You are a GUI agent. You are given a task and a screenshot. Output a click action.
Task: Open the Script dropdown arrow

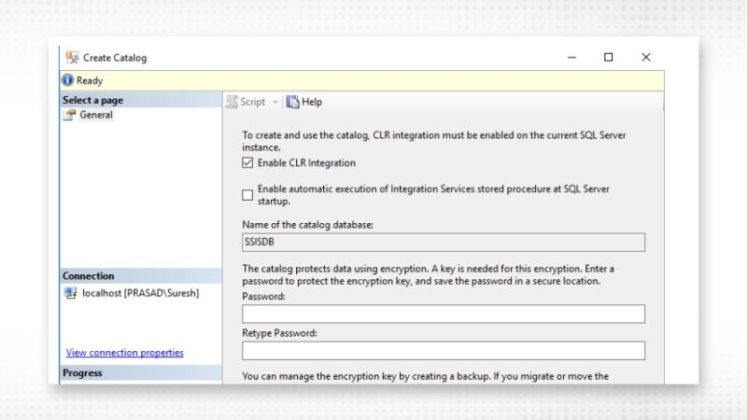275,102
